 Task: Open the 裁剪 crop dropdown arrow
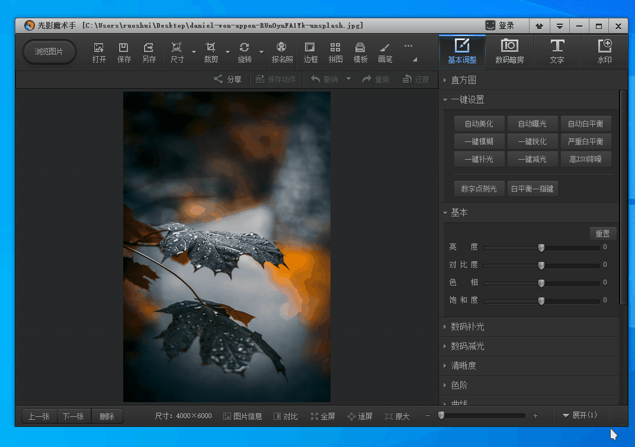227,52
